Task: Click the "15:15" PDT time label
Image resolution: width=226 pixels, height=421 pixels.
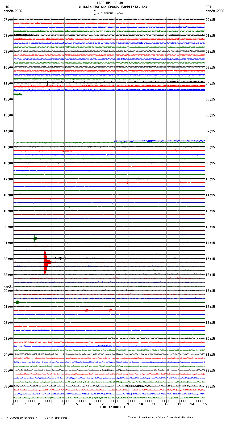Action: (x=210, y=259)
